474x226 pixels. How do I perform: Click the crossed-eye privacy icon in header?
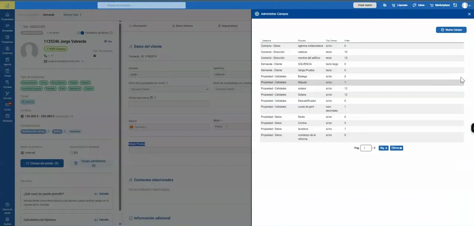(384, 5)
